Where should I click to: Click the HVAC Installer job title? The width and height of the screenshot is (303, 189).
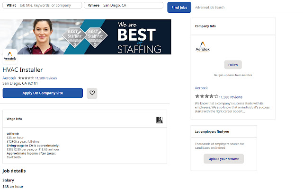pyautogui.click(x=23, y=69)
